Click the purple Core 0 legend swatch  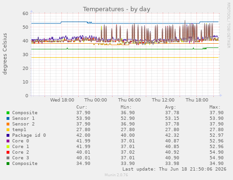(8, 141)
